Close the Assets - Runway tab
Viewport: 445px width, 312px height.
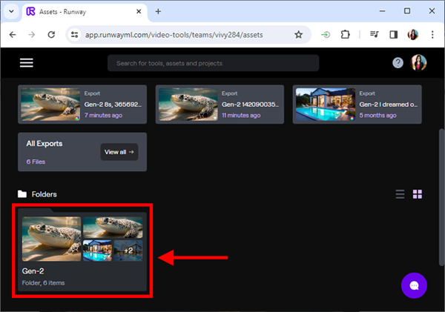pos(139,11)
